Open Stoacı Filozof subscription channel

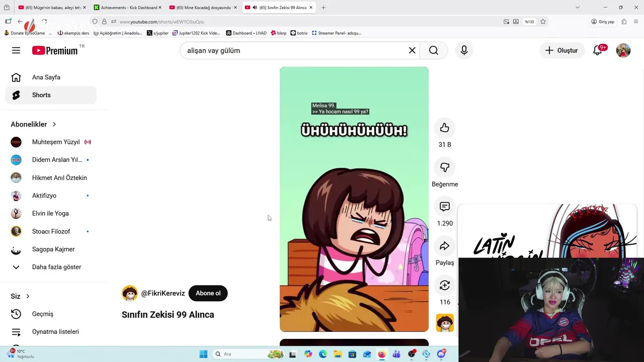pos(51,231)
